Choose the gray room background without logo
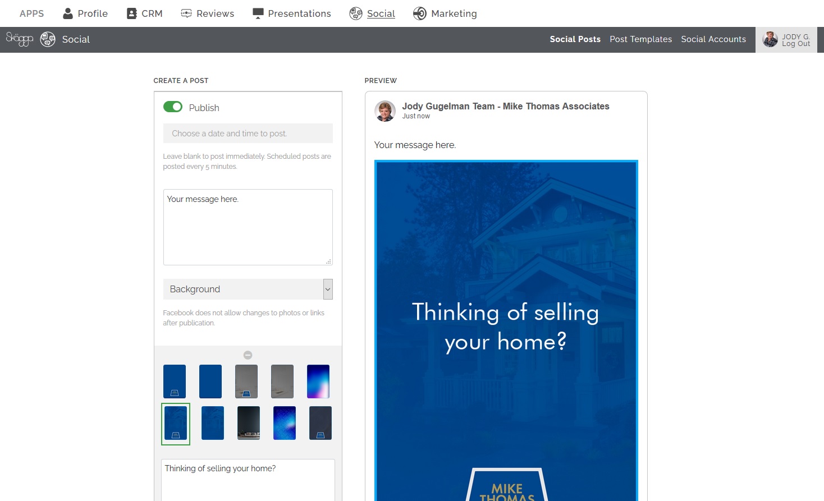824x501 pixels. [282, 382]
